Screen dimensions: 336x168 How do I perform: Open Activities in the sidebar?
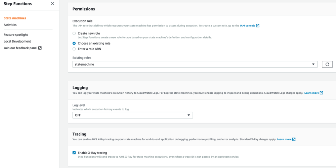pyautogui.click(x=10, y=25)
